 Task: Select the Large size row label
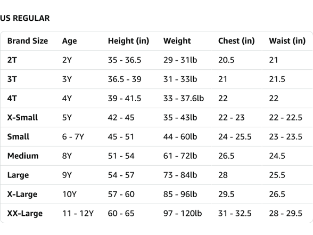[18, 175]
